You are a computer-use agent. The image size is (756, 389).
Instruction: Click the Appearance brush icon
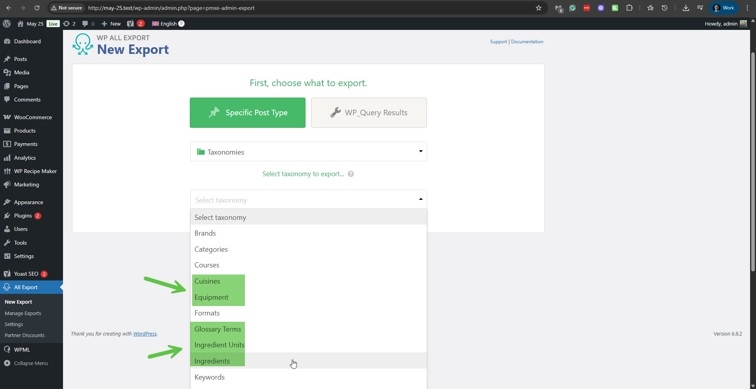click(7, 202)
